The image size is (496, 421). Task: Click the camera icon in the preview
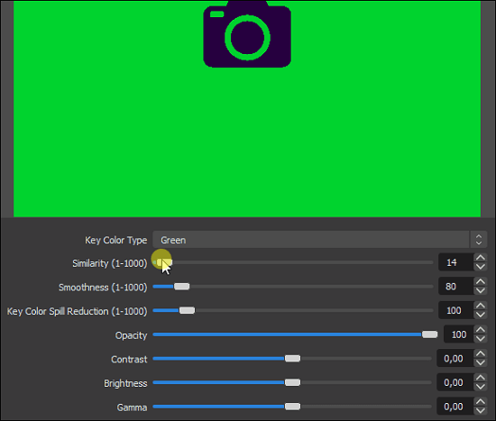[x=247, y=34]
